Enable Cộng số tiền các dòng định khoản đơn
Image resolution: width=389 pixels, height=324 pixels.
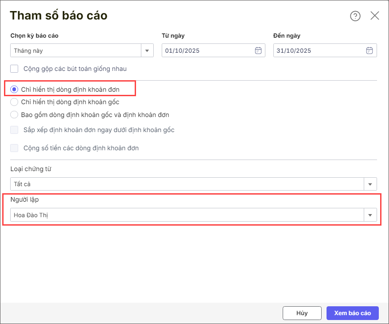coord(15,148)
